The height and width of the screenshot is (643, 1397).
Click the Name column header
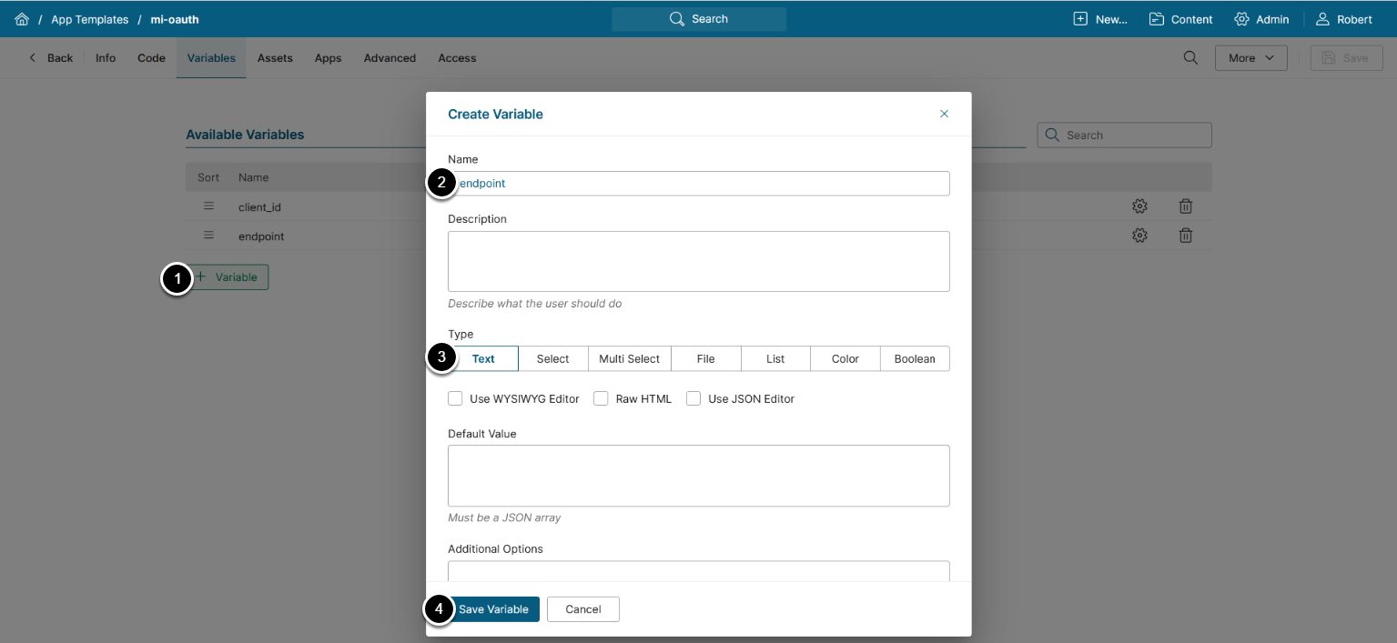[x=253, y=177]
